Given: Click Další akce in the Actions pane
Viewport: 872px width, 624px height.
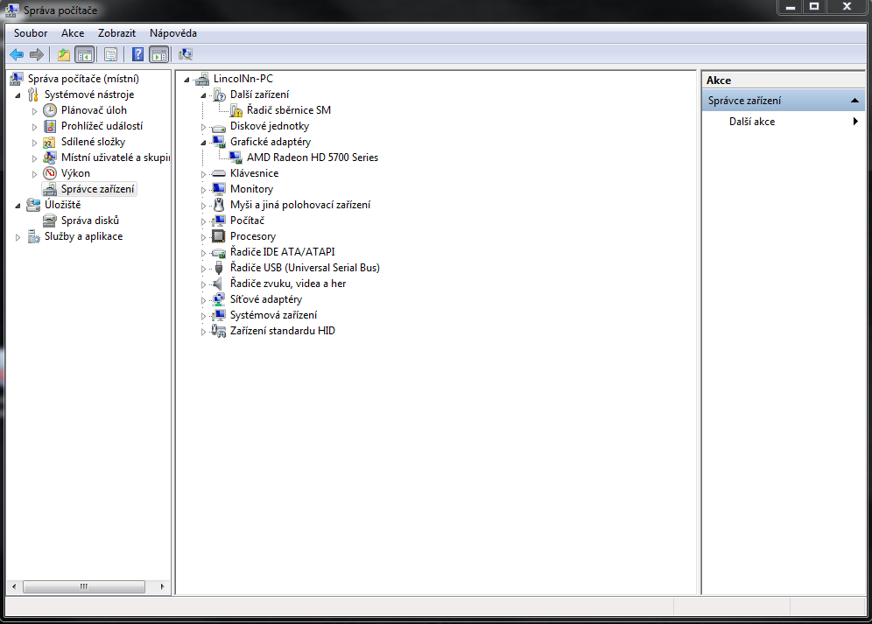Looking at the screenshot, I should point(751,122).
